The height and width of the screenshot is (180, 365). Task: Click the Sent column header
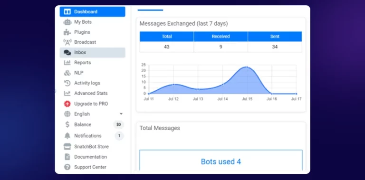tap(275, 37)
